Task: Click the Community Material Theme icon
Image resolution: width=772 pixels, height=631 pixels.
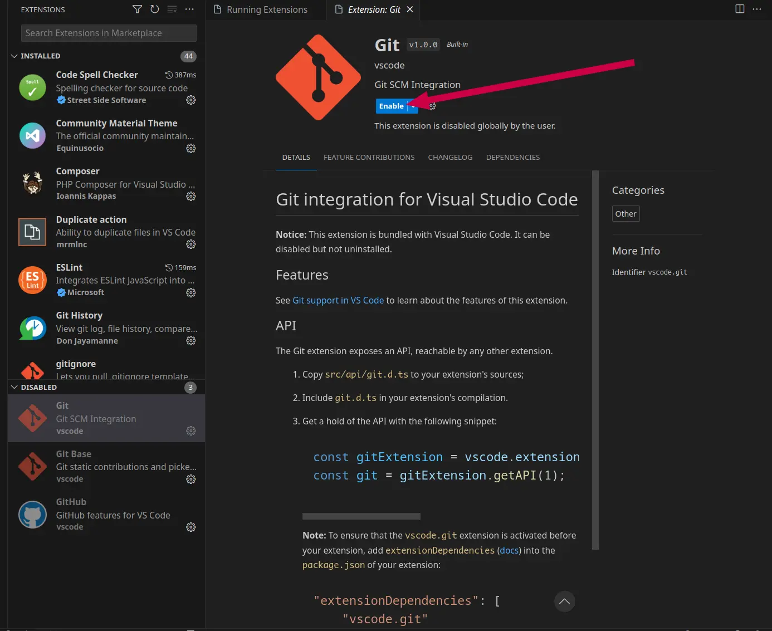Action: point(32,136)
